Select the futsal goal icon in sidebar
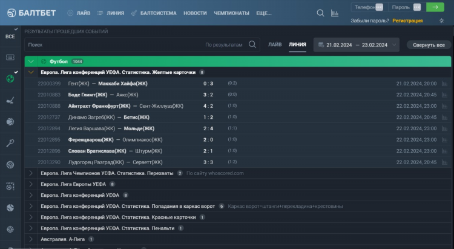 tap(10, 187)
